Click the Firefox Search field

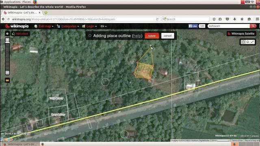tap(186, 19)
